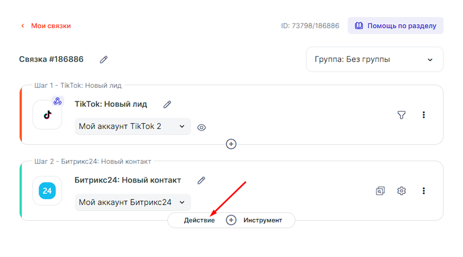This screenshot has width=463, height=257.
Task: Expand the Мой аккаунт Битрикс24 dropdown
Action: pos(133,202)
